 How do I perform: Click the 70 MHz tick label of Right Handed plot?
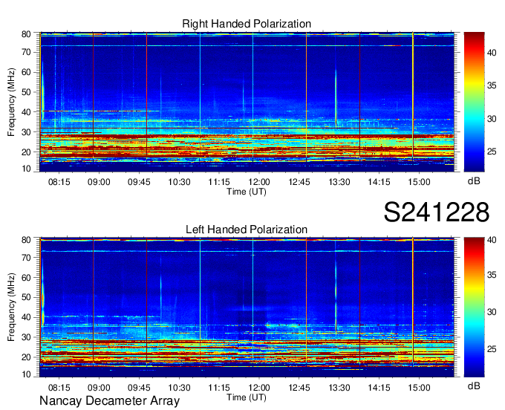pyautogui.click(x=26, y=52)
